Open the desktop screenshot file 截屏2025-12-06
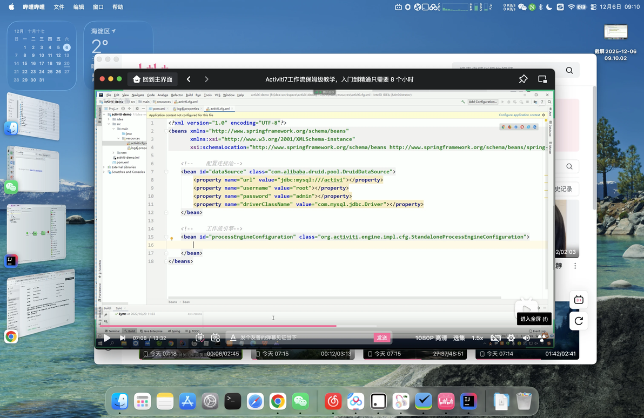 coord(615,42)
